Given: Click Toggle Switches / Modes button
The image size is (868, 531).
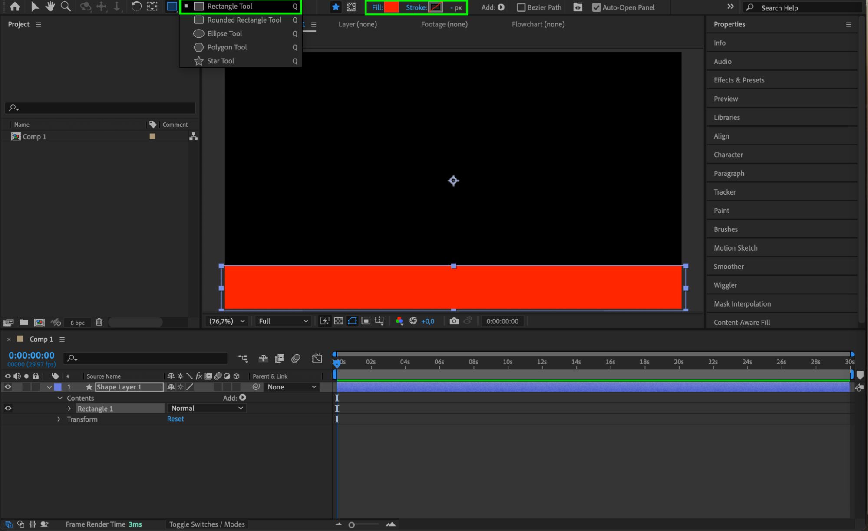Looking at the screenshot, I should click(x=207, y=524).
